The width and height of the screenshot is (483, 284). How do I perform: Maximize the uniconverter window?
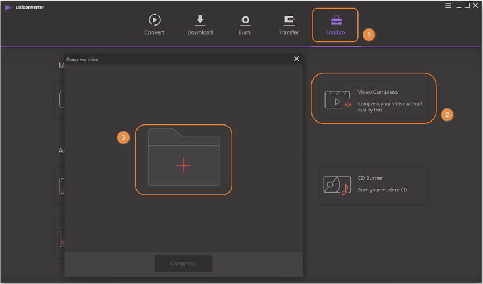point(467,6)
